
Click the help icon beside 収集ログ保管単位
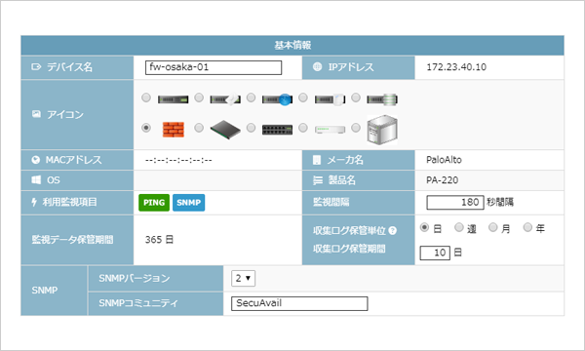click(393, 230)
